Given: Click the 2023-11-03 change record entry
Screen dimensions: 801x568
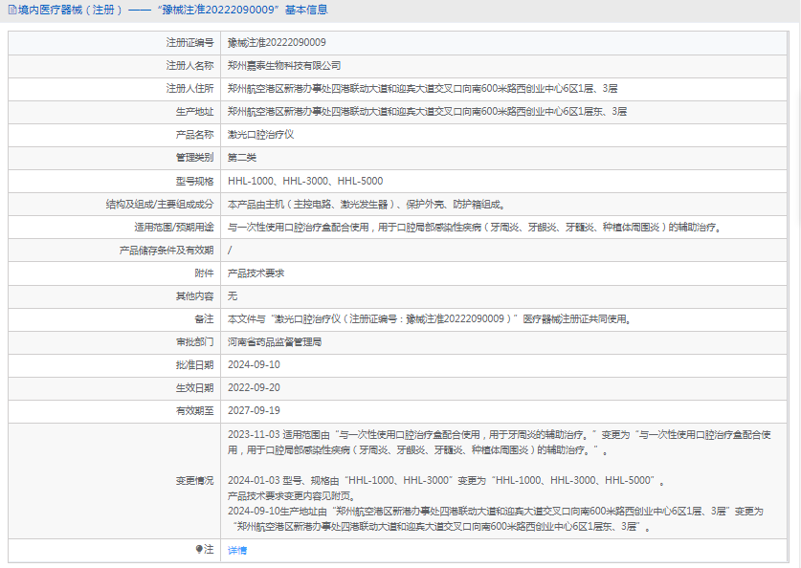Looking at the screenshot, I should pyautogui.click(x=500, y=442).
